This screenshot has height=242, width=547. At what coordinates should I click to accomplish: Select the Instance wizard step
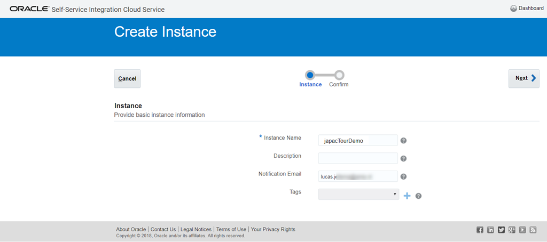(310, 75)
